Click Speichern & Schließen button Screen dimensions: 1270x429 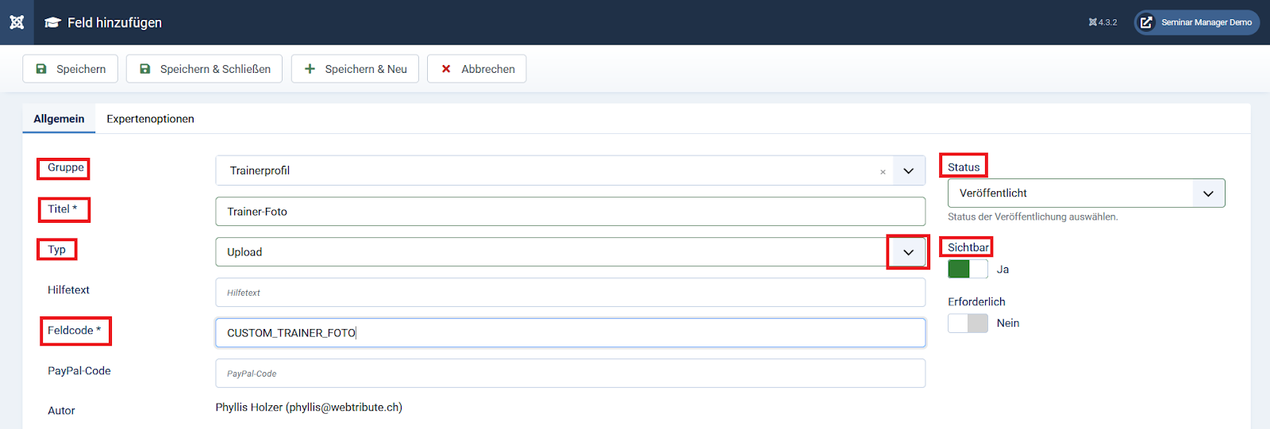coord(204,69)
